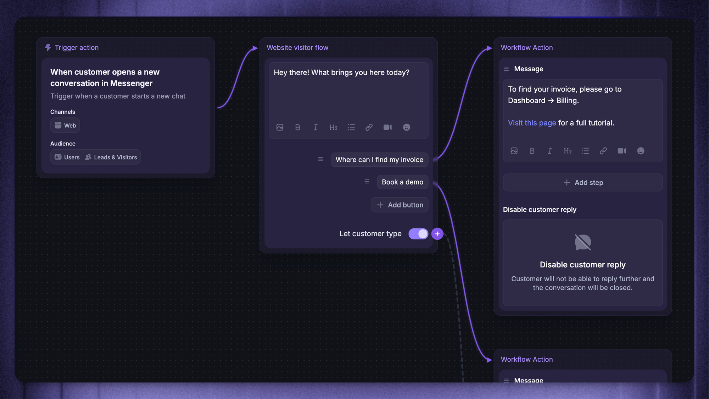Select the Leads & Visitors audience chip
Screen dimensions: 709x399
(x=111, y=157)
